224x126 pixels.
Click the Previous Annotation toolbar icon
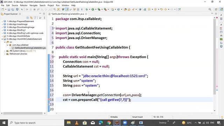click(x=155, y=9)
